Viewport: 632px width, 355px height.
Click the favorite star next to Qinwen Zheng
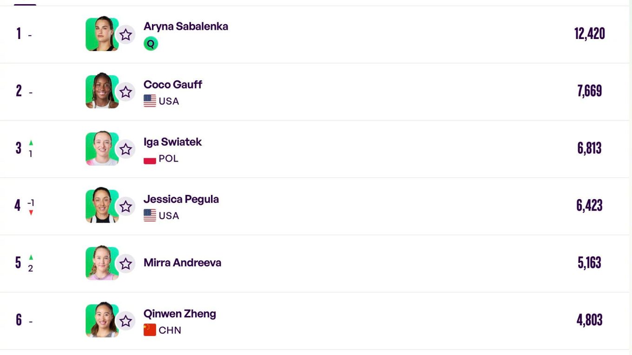125,321
